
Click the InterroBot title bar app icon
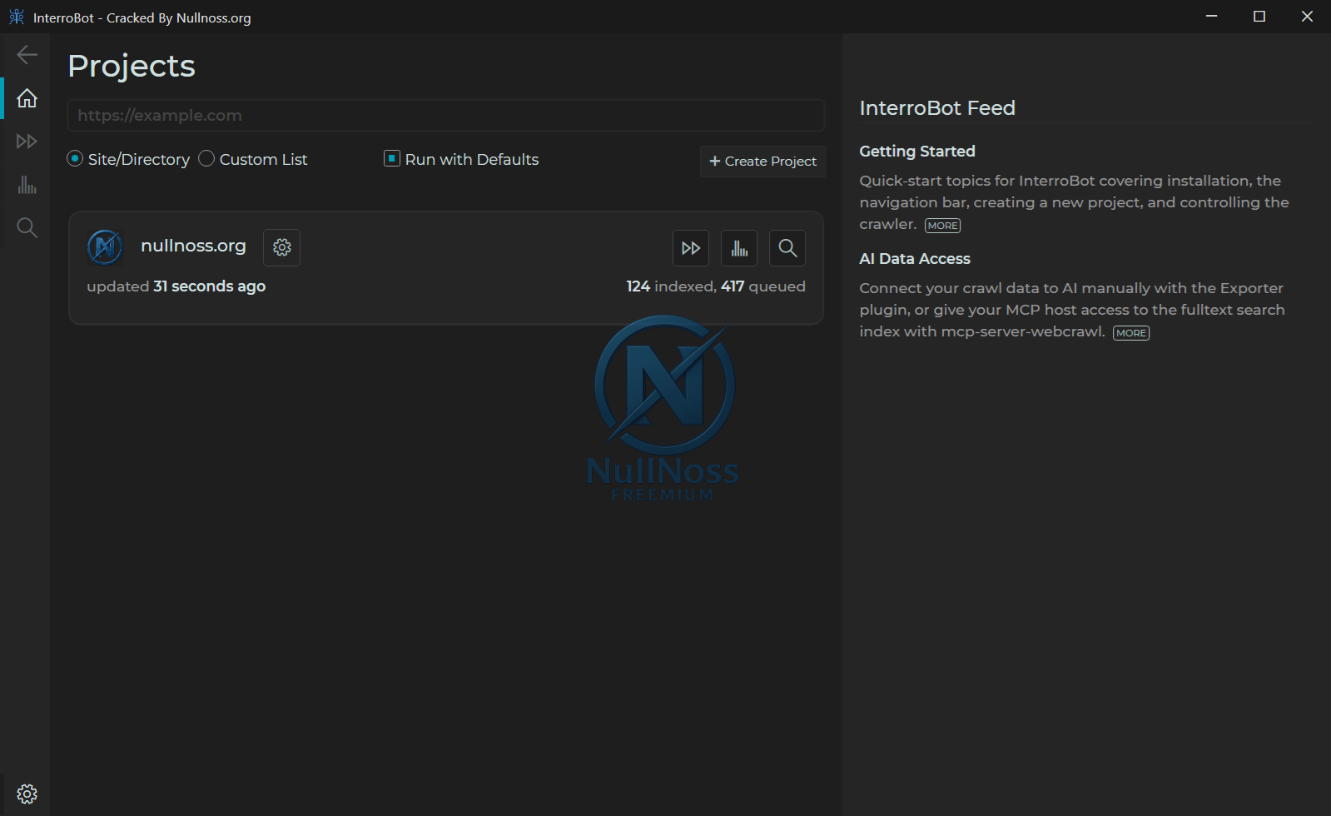point(16,17)
